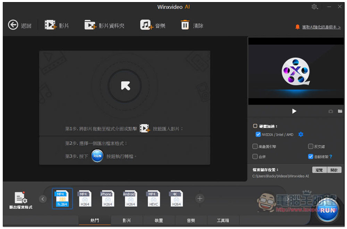This screenshot has width=347, height=229.
Task: Open the 獲取AI強化終身版本 link
Action: pyautogui.click(x=321, y=27)
